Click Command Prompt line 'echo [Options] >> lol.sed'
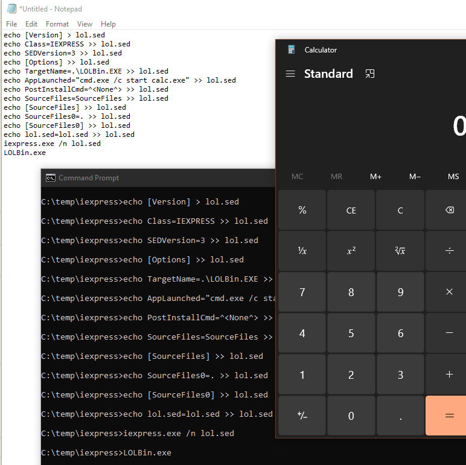 pyautogui.click(x=142, y=260)
